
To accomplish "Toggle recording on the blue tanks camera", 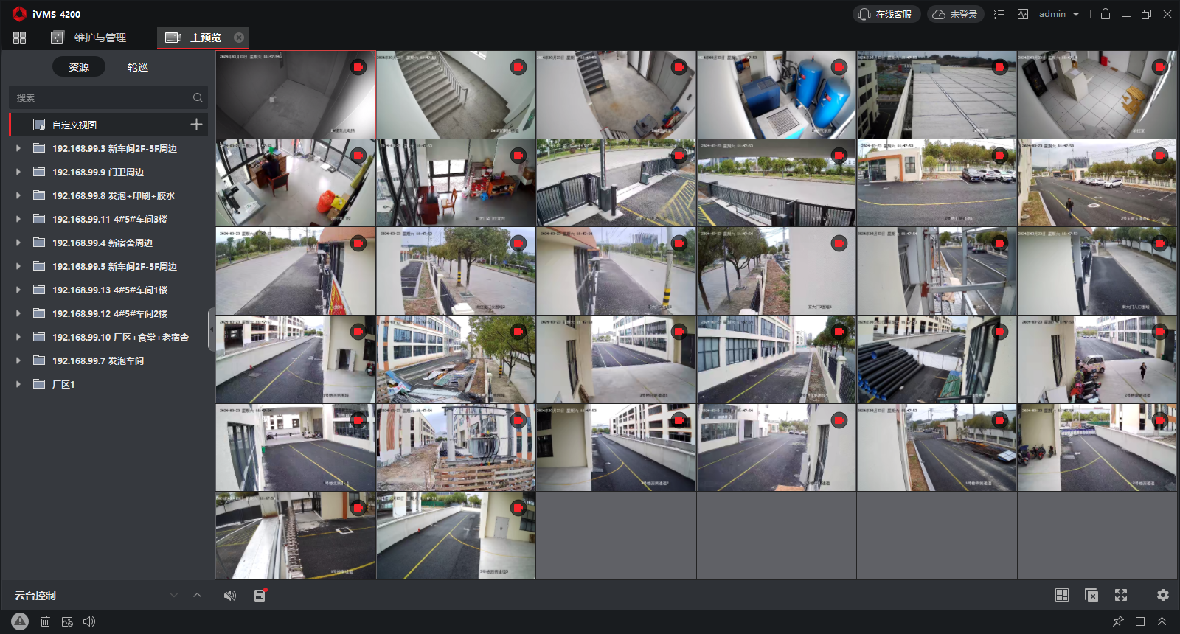I will 839,67.
